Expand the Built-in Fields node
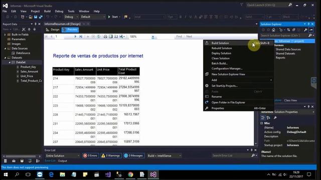This screenshot has height=180, width=321. click(5, 34)
